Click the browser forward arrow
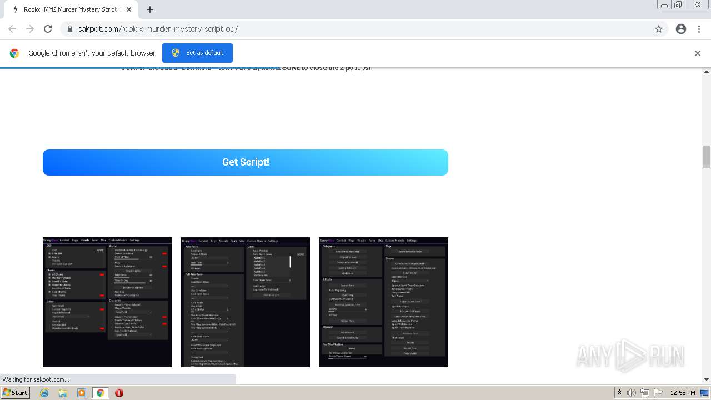This screenshot has width=711, height=400. coord(30,29)
